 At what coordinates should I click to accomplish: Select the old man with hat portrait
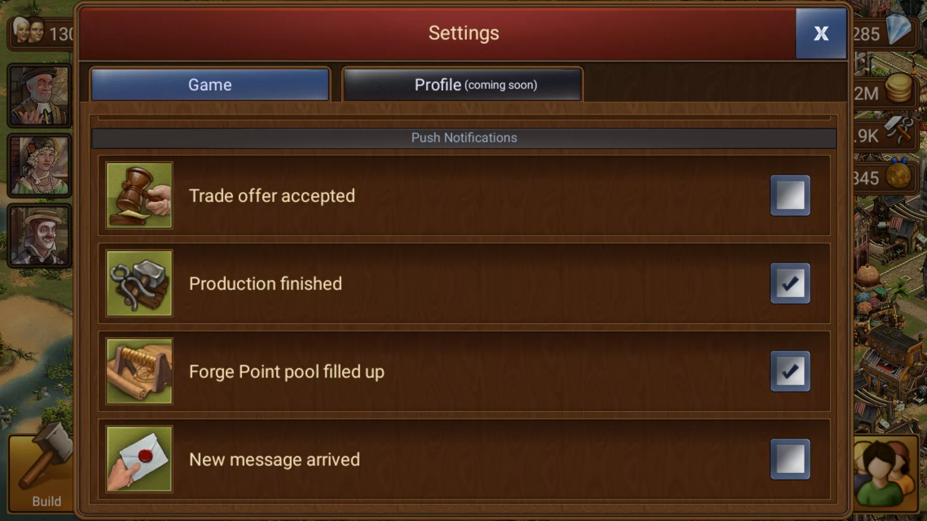40,96
